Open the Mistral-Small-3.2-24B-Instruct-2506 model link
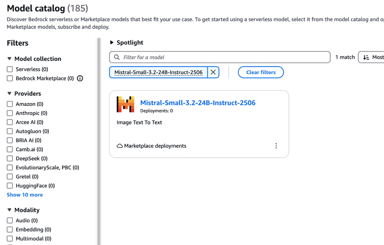This screenshot has height=245, width=384. [198, 103]
